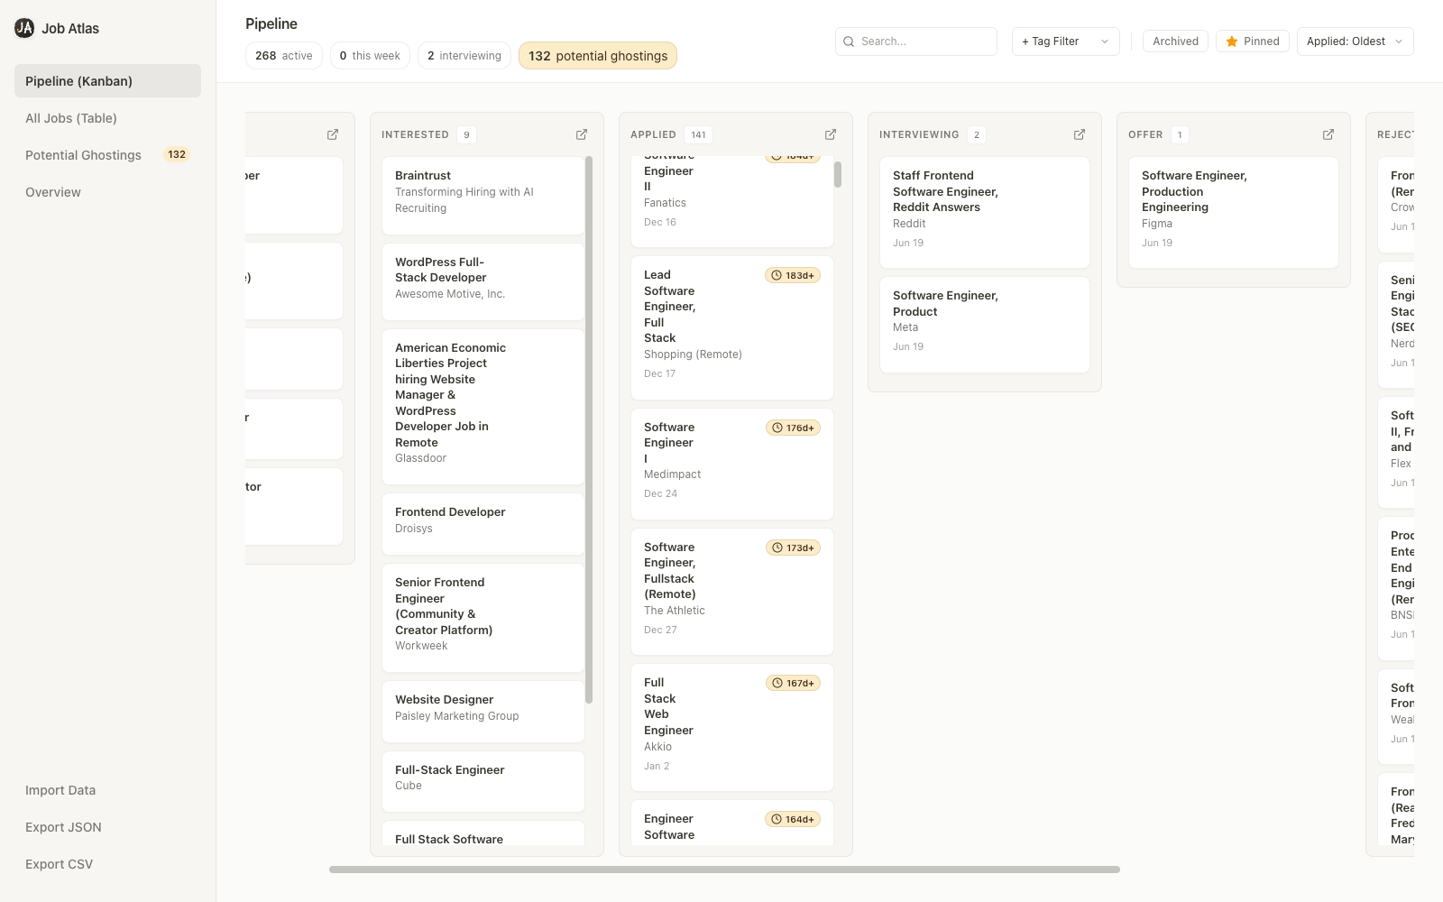Toggle the 0 this week chip

tap(370, 56)
